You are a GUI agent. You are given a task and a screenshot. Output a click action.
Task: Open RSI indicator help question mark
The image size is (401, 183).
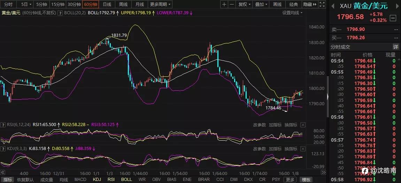(x=3, y=125)
